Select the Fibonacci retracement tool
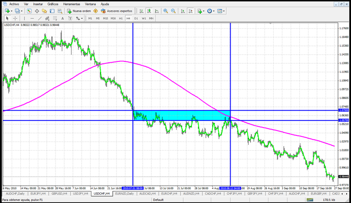351x203 pixels. (x=56, y=18)
